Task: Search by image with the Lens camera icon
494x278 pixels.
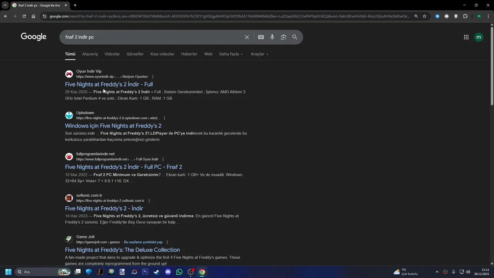Action: click(x=283, y=37)
